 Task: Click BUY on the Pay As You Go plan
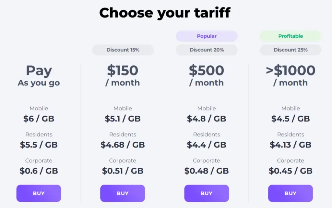point(39,193)
